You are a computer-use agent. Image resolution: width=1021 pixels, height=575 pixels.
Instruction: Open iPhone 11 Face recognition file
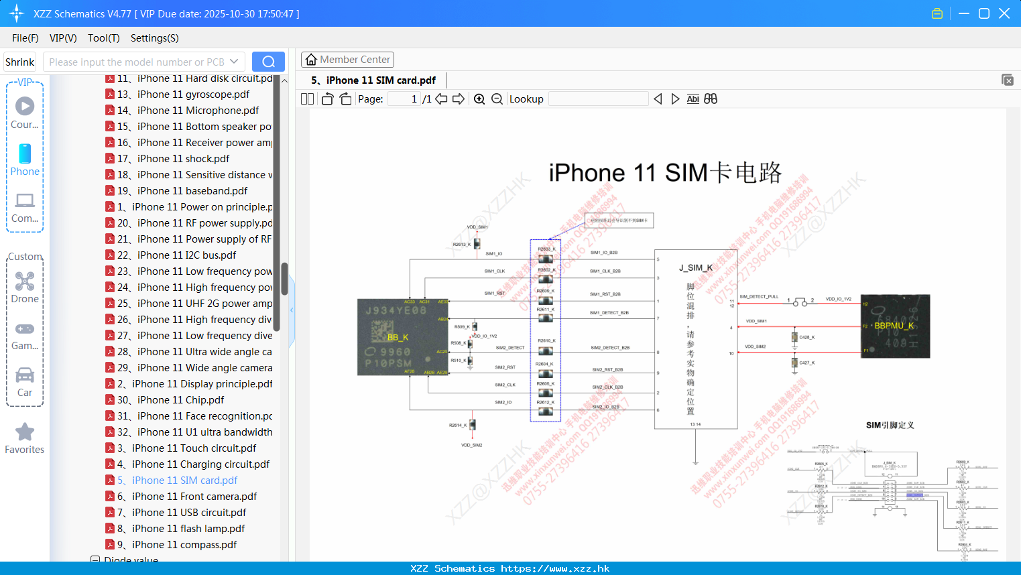click(189, 416)
